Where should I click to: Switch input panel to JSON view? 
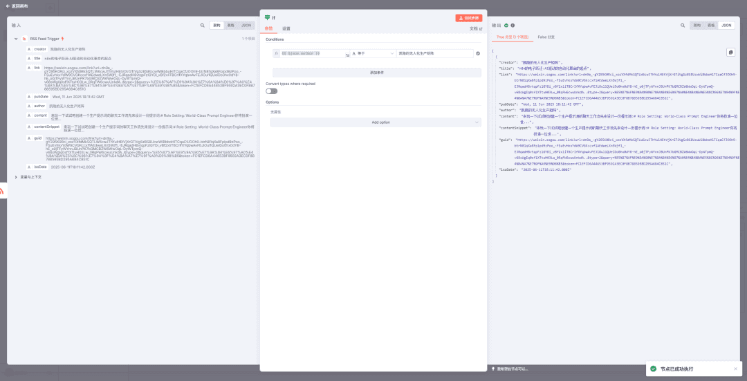click(246, 26)
